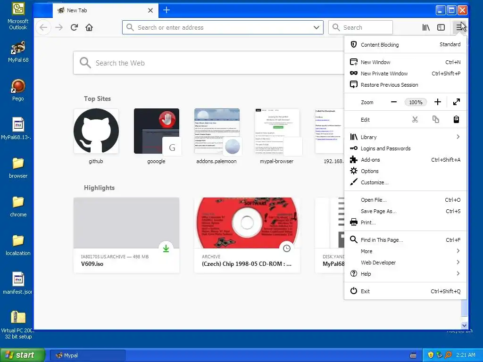Screen dimensions: 483x362
Task: Select the browser folder on desktop
Action: coord(18,168)
